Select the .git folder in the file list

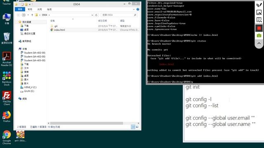point(56,26)
